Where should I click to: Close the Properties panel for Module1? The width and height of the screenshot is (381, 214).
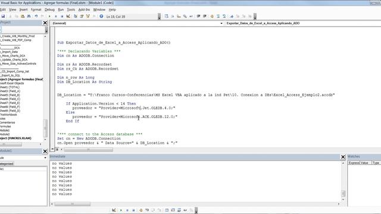point(45,151)
